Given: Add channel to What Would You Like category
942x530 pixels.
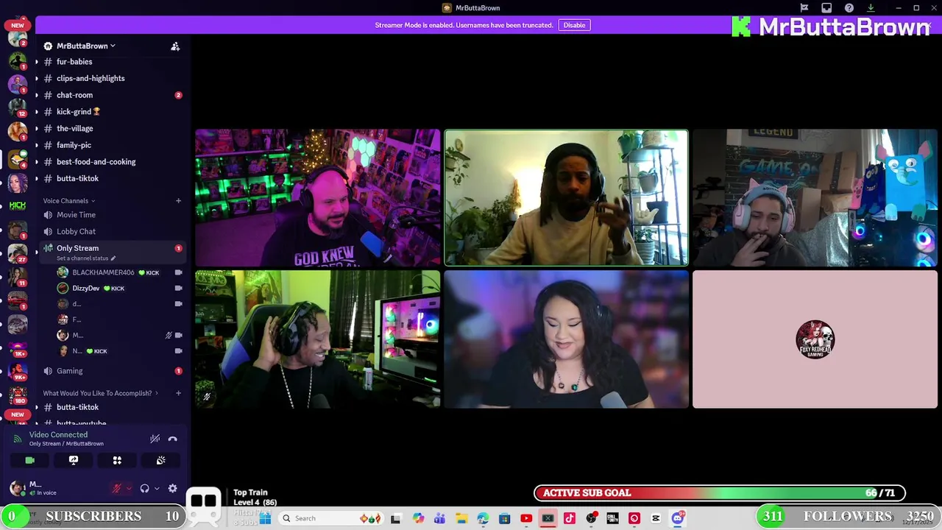Looking at the screenshot, I should [178, 393].
